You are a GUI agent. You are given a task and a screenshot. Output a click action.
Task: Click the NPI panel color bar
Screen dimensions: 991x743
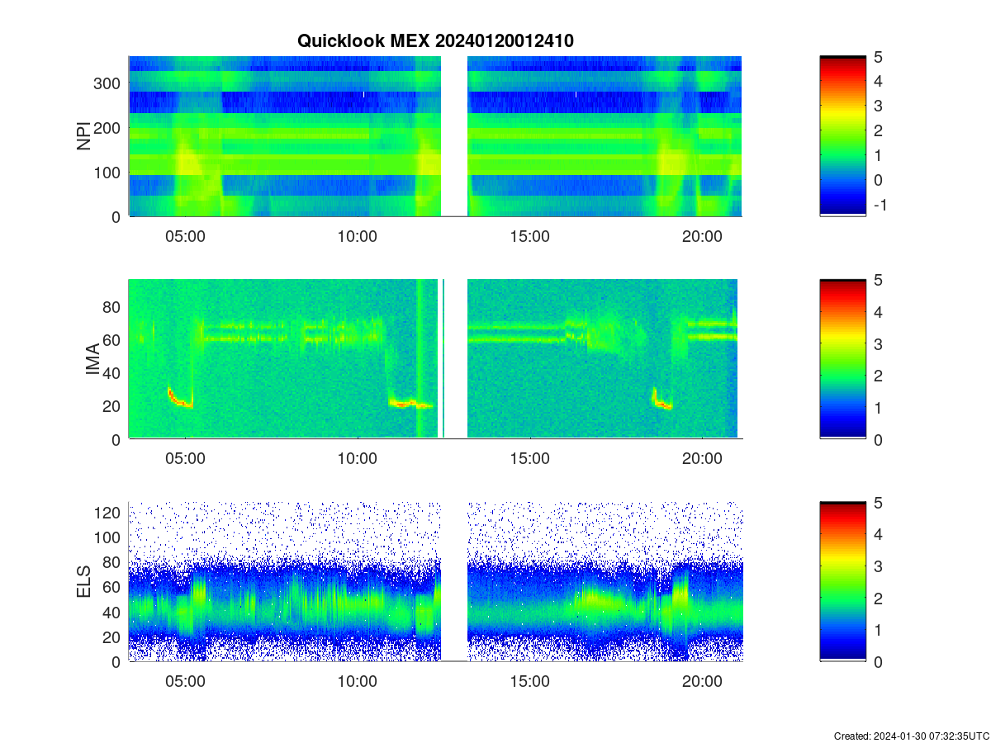842,136
